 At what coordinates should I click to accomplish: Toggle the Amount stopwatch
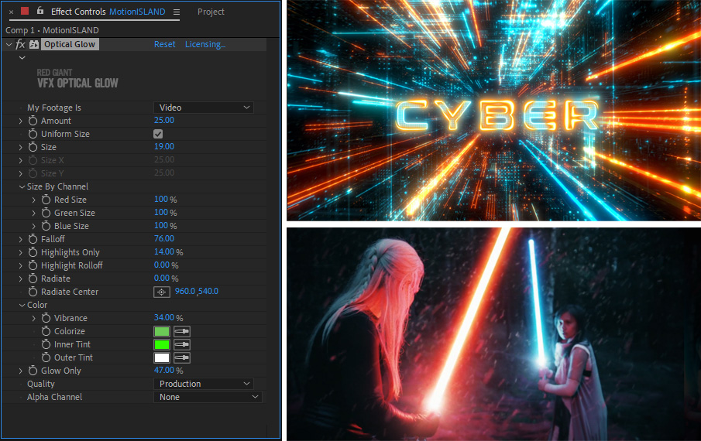click(x=33, y=121)
